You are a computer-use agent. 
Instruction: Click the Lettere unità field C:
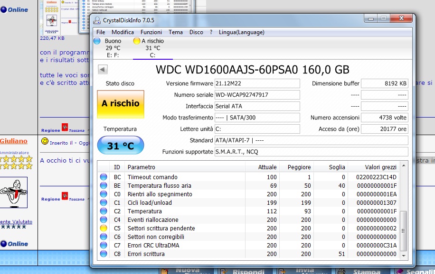coord(257,129)
